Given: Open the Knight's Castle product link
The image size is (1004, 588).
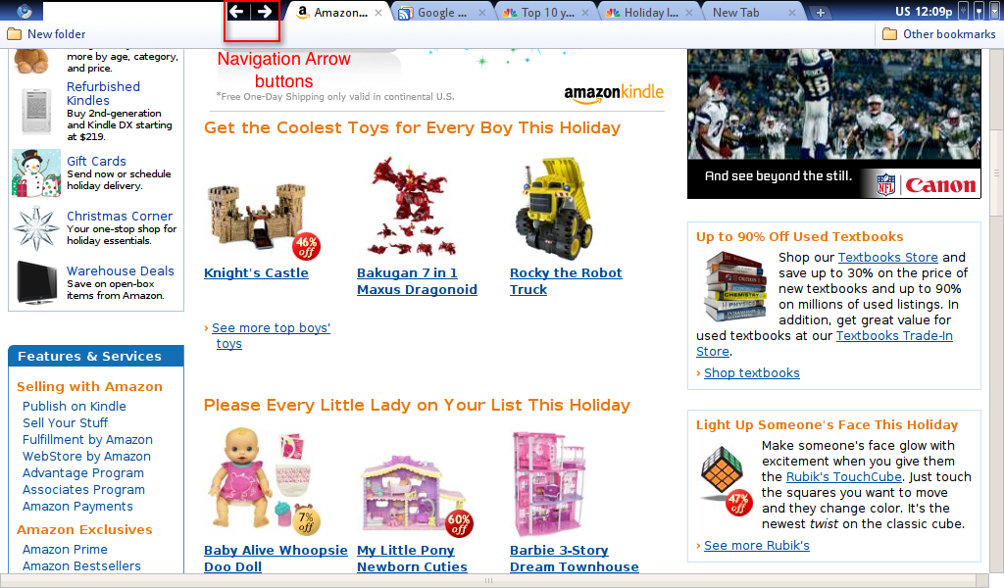Looking at the screenshot, I should point(256,273).
